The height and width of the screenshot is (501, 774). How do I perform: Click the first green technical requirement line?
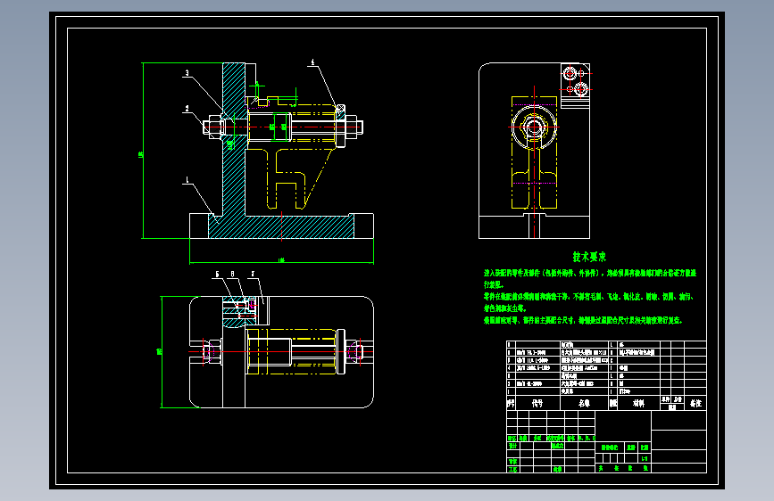pyautogui.click(x=589, y=273)
